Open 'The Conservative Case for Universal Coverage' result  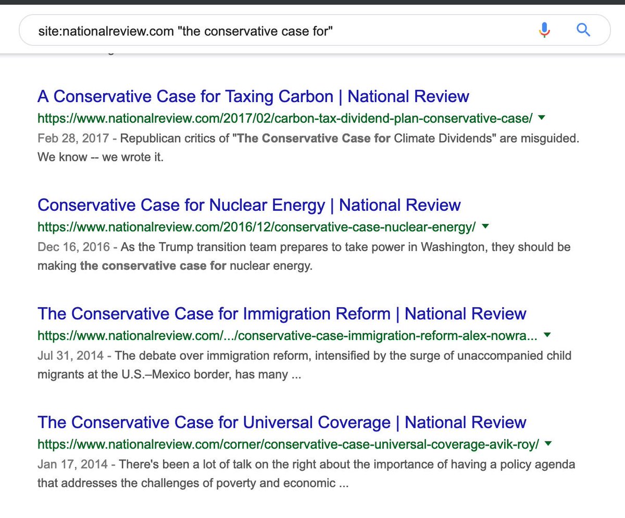click(x=282, y=422)
